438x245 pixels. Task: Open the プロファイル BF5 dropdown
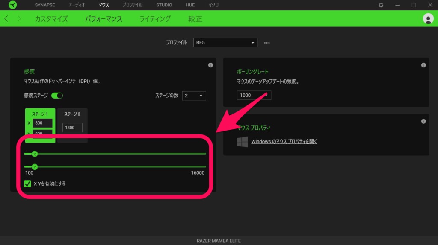tap(225, 43)
